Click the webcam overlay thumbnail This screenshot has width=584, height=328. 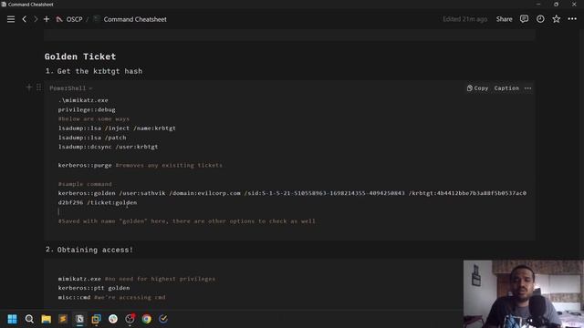(523, 293)
